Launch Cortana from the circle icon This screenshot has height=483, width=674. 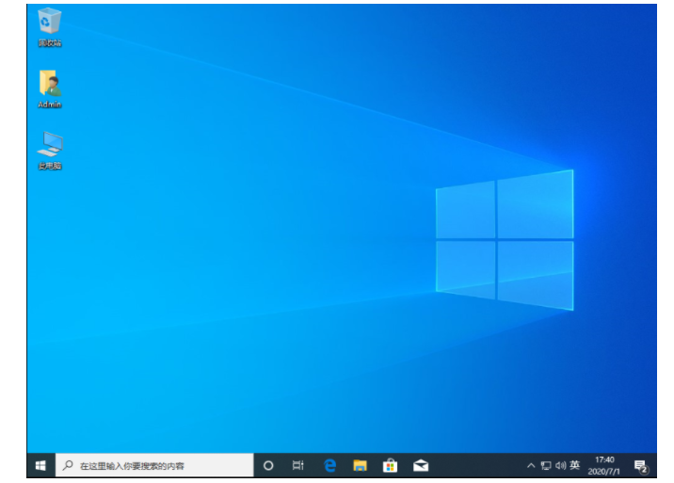pyautogui.click(x=268, y=465)
